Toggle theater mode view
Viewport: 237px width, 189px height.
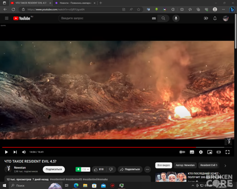click(x=218, y=152)
